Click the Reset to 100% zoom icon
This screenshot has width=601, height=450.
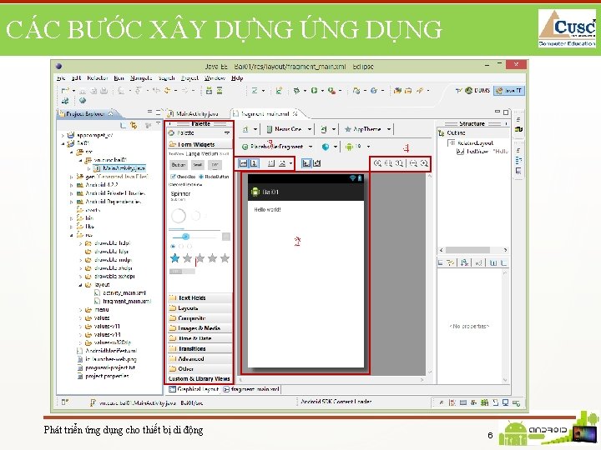(399, 163)
